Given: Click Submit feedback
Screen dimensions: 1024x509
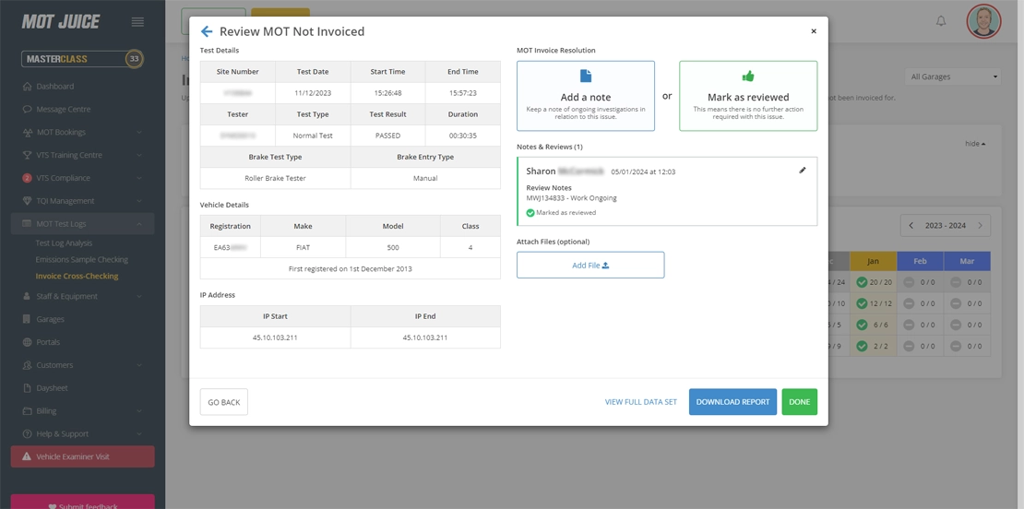Looking at the screenshot, I should [82, 502].
